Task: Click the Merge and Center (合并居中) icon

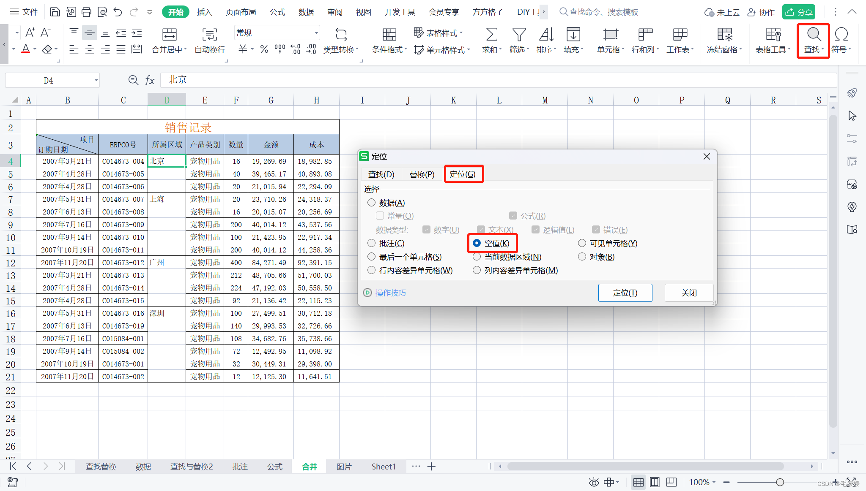Action: tap(169, 35)
